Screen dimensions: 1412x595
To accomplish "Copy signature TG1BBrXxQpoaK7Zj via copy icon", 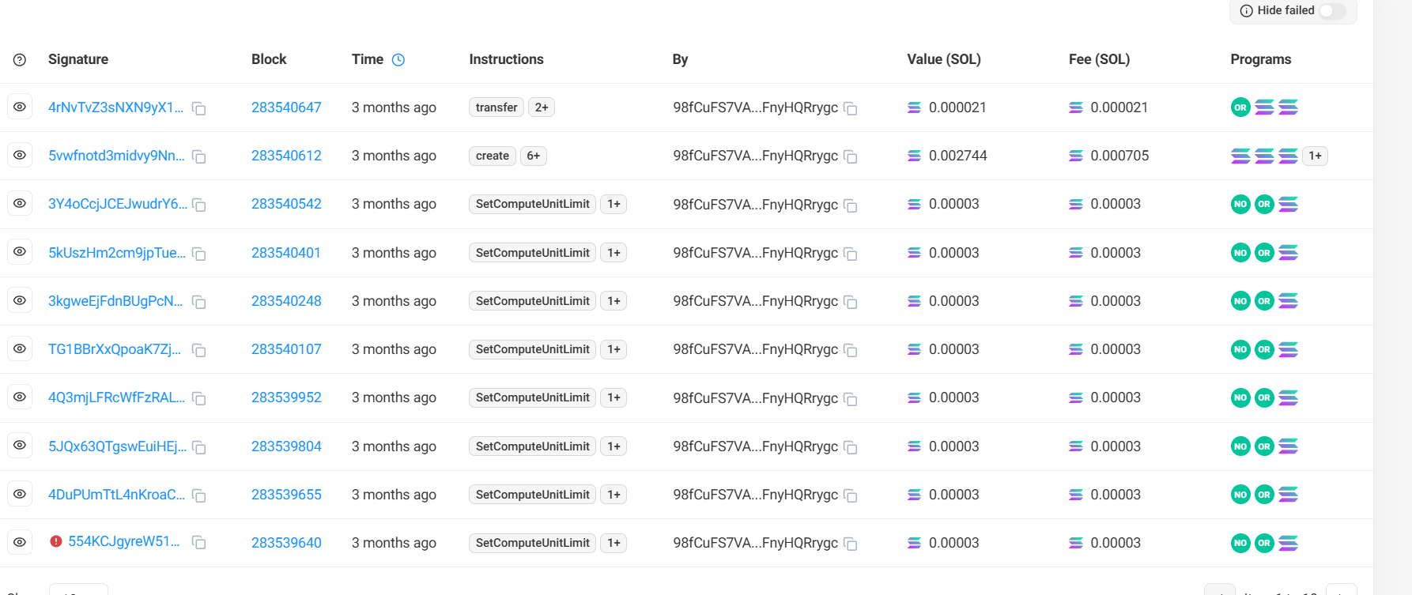I will (x=199, y=350).
